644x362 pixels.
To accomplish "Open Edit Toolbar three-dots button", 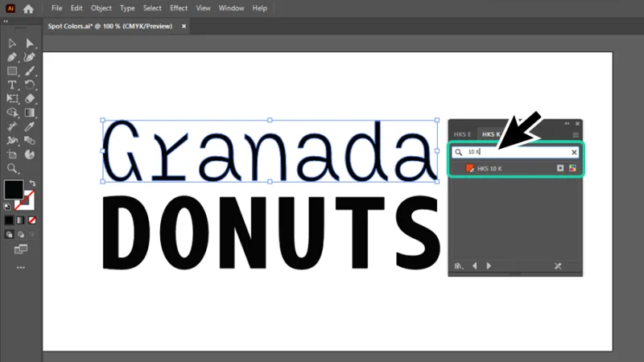I will [x=21, y=268].
